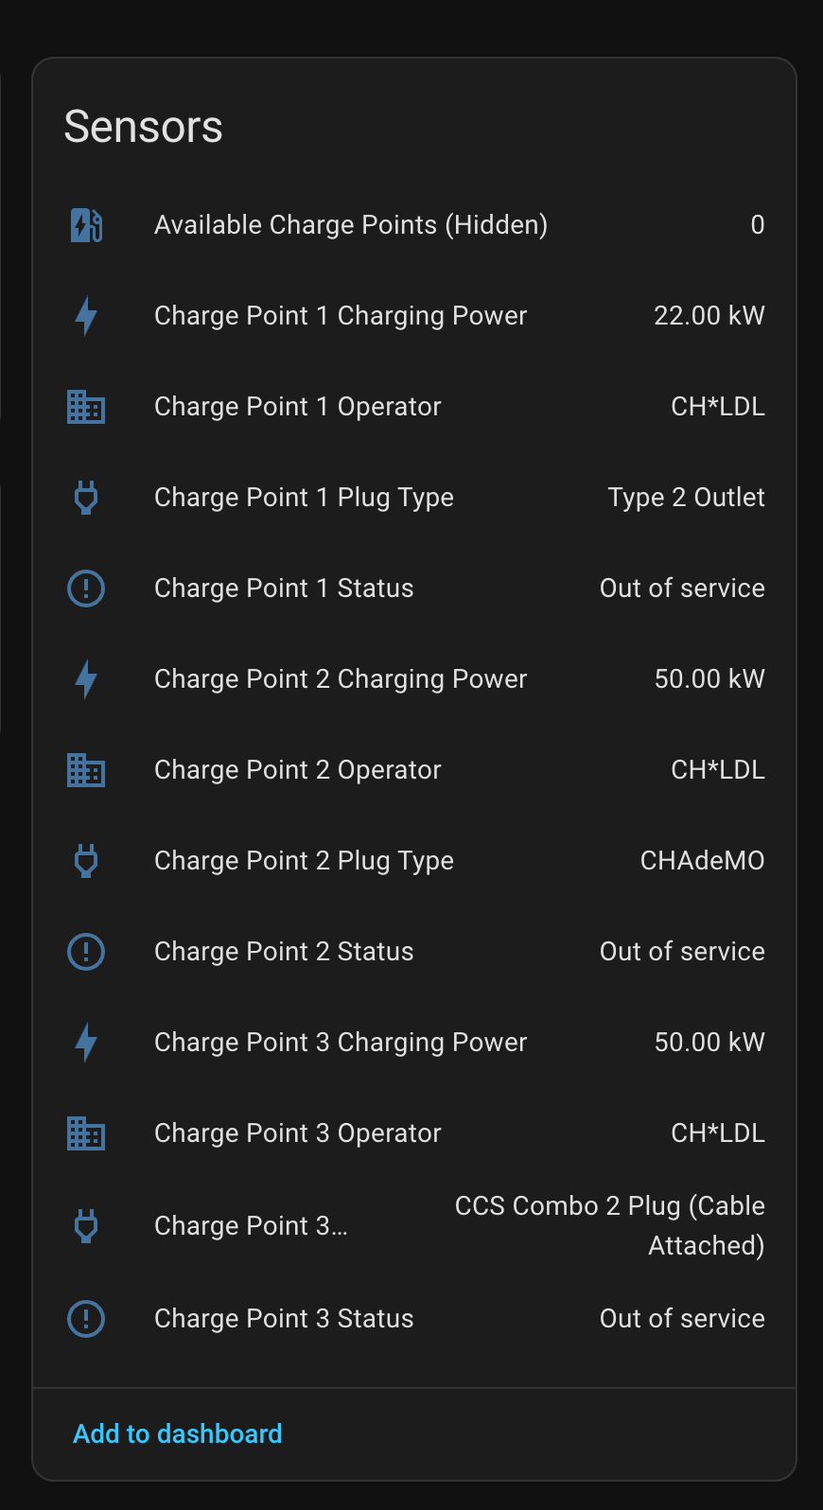823x1510 pixels.
Task: Click the building icon for Charge Point 2 Operator
Action: click(x=86, y=770)
